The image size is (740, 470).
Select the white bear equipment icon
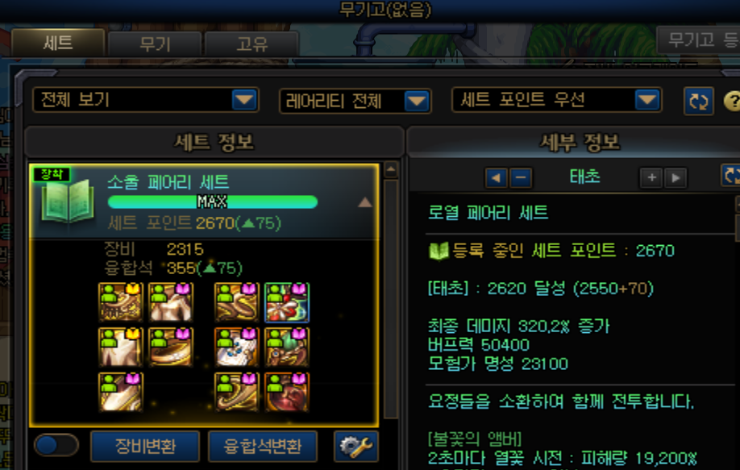[237, 347]
